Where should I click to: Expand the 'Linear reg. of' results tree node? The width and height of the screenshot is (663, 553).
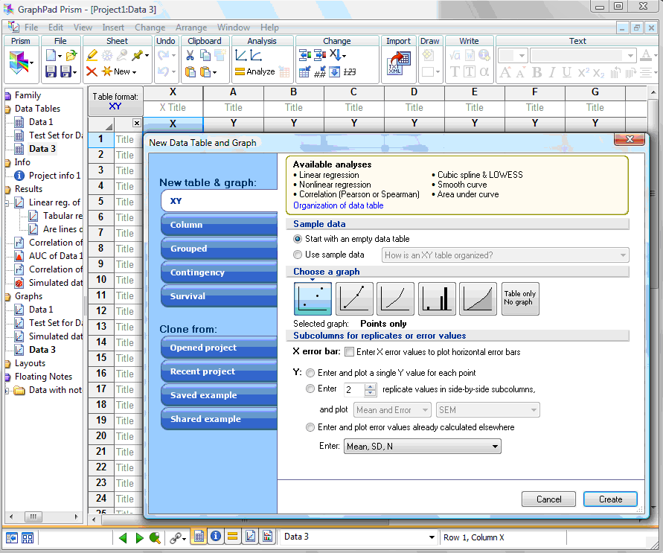coord(7,202)
